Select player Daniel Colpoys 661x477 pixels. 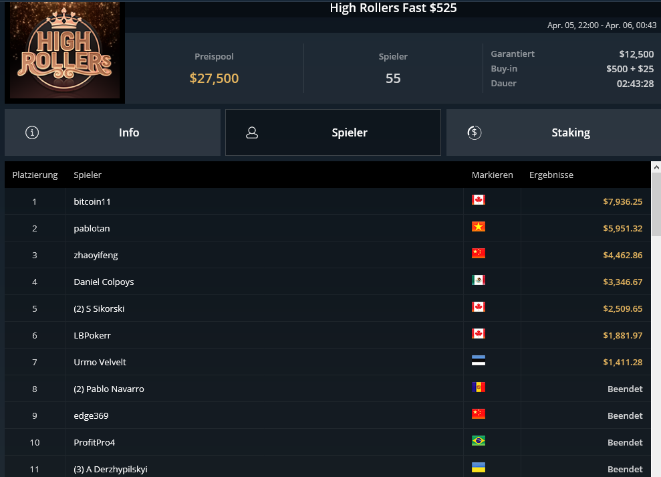point(104,282)
